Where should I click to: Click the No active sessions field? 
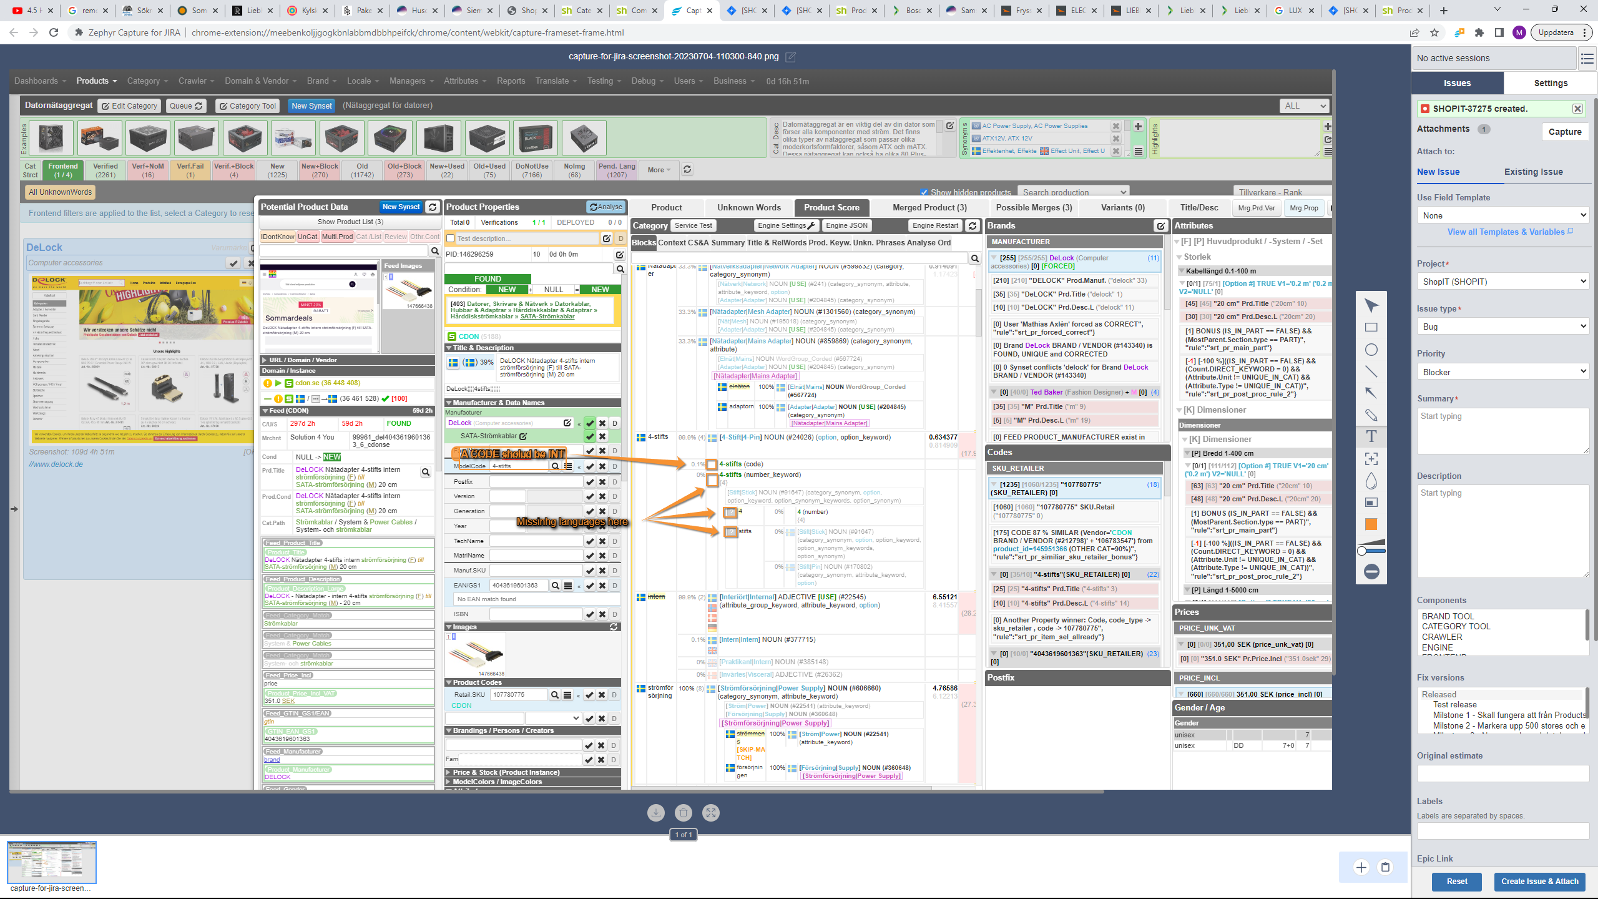pos(1494,58)
